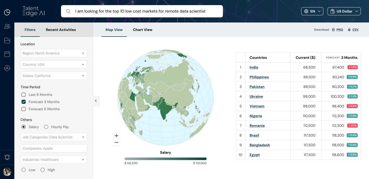This screenshot has width=369, height=179.
Task: Open the folder sidebar icon
Action: point(7,40)
